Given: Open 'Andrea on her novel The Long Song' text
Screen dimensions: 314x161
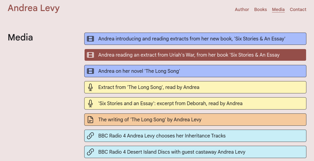Looking at the screenshot, I should [139, 71].
